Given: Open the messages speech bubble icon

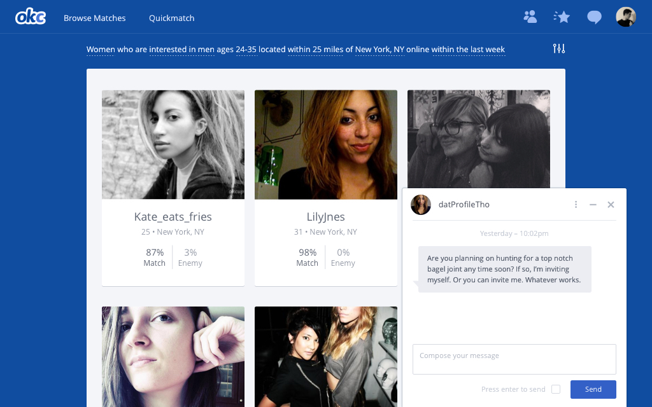Looking at the screenshot, I should click(594, 17).
